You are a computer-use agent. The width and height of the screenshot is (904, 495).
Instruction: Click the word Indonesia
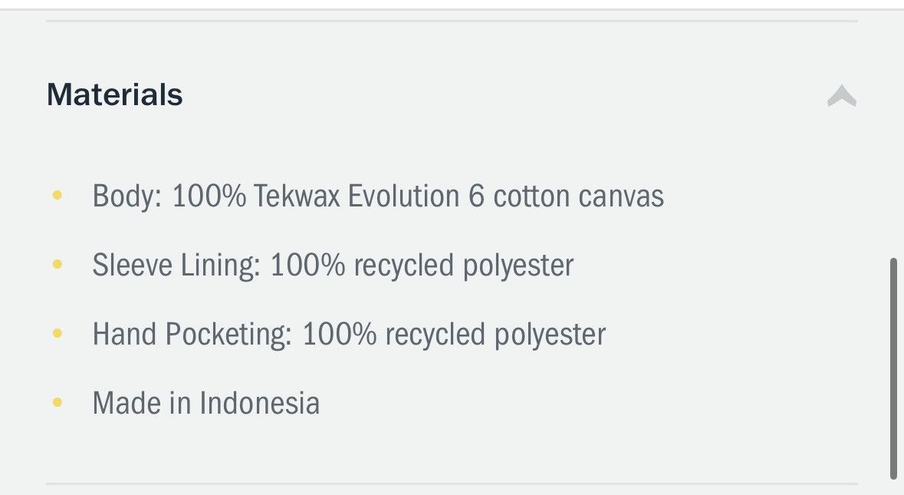coord(259,403)
